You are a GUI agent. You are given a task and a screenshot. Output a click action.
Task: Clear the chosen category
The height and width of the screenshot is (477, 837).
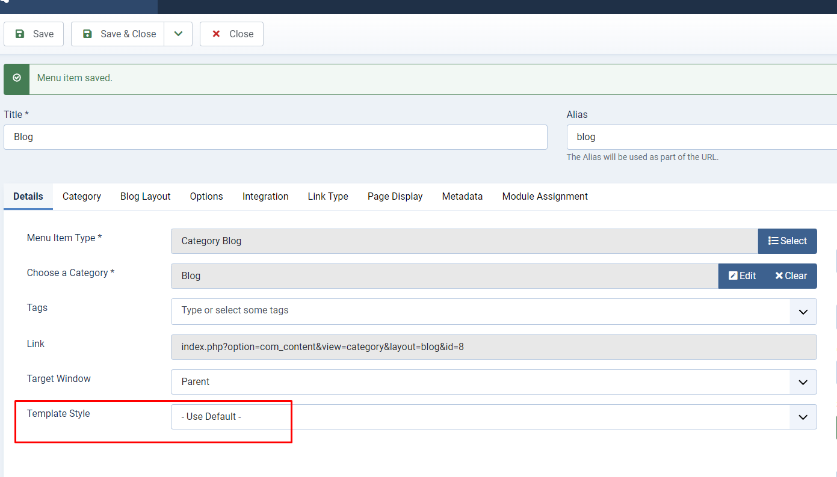(x=791, y=276)
